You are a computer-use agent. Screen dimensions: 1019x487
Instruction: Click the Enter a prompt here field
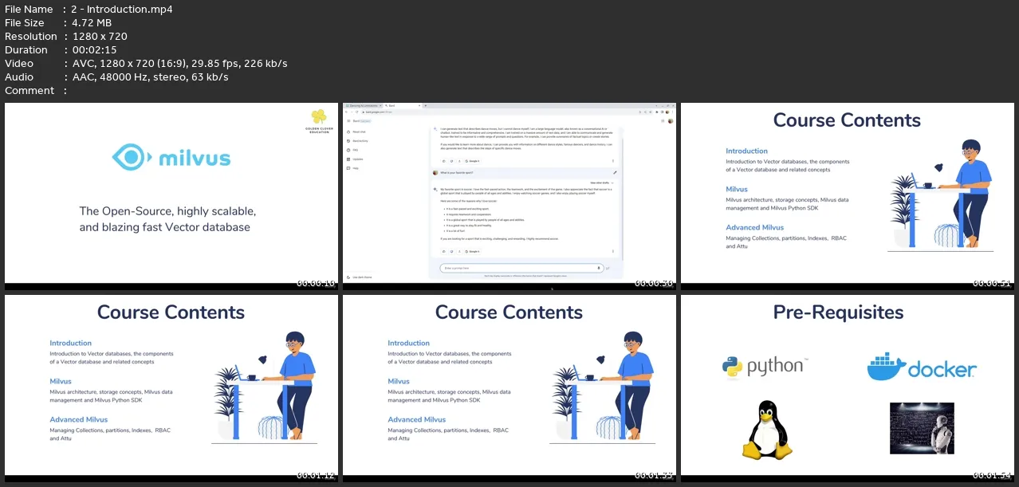pyautogui.click(x=520, y=268)
